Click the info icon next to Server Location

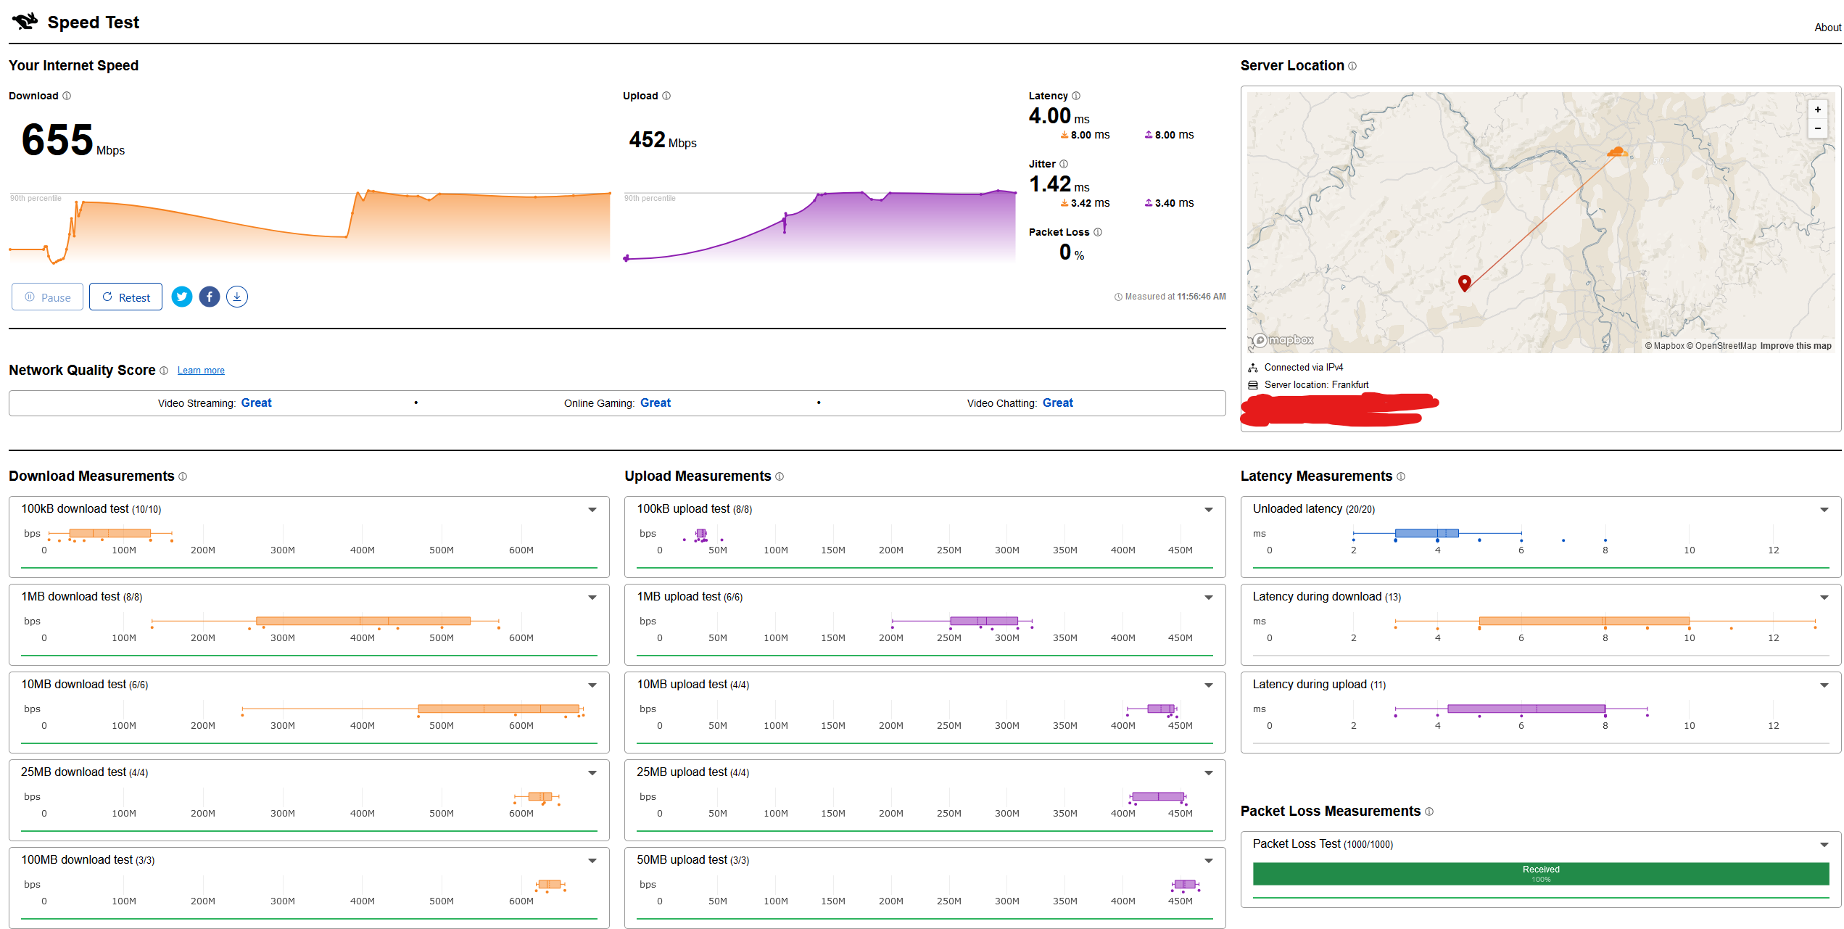1352,66
